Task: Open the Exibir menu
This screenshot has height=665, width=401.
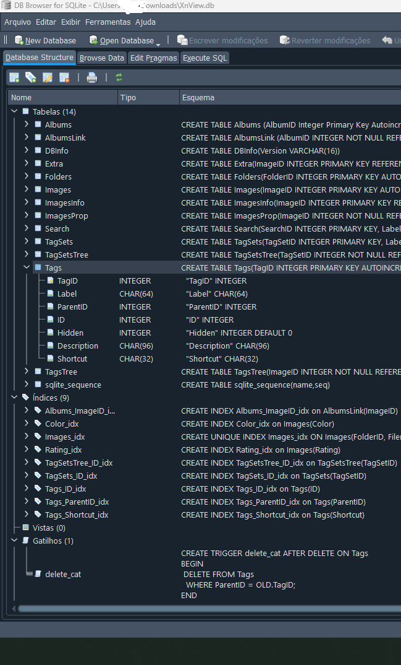Action: click(x=70, y=22)
